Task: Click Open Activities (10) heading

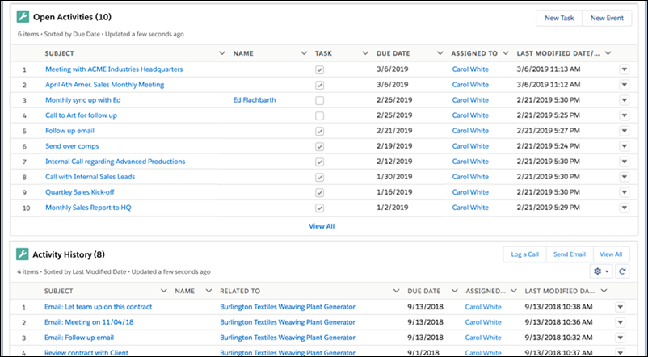Action: point(73,17)
